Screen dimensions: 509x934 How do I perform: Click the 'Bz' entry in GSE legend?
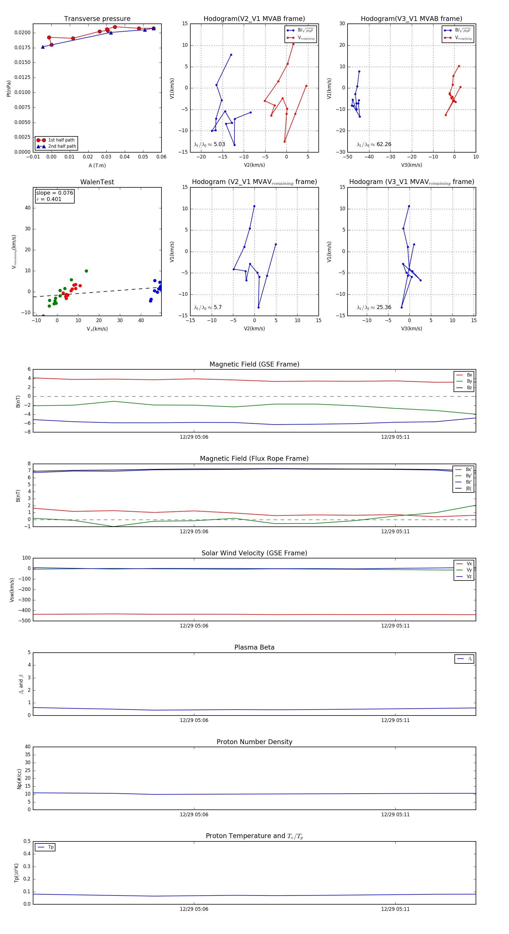464,387
